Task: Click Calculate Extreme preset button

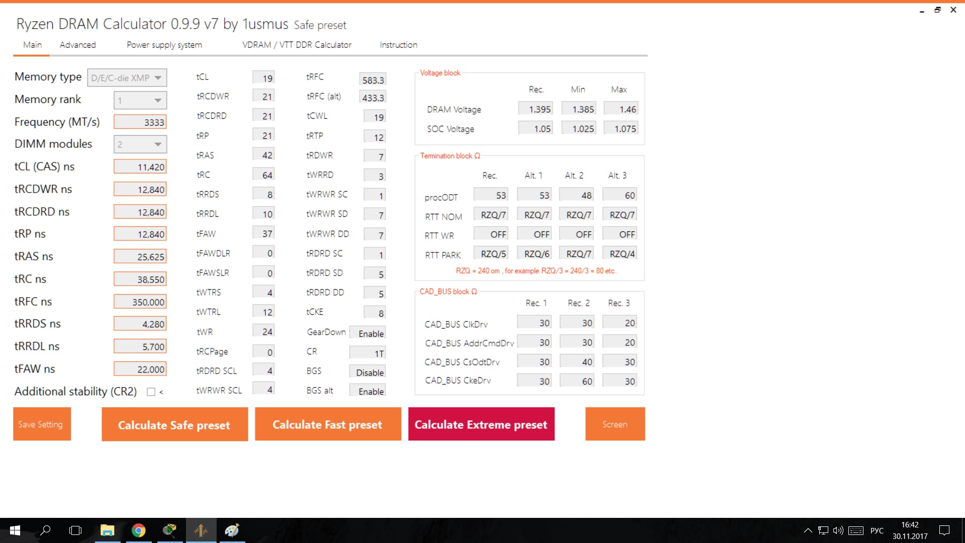Action: (x=481, y=424)
